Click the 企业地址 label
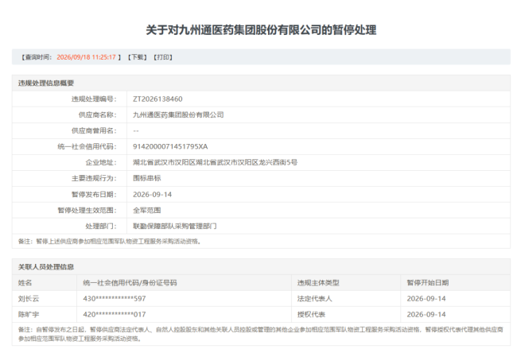 (101, 162)
